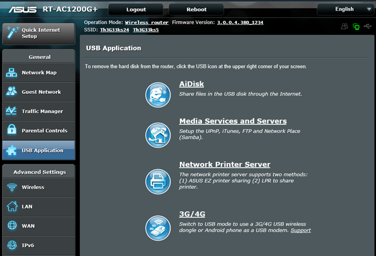
Task: Click the 'Share files in the USB disk' description
Action: click(240, 94)
